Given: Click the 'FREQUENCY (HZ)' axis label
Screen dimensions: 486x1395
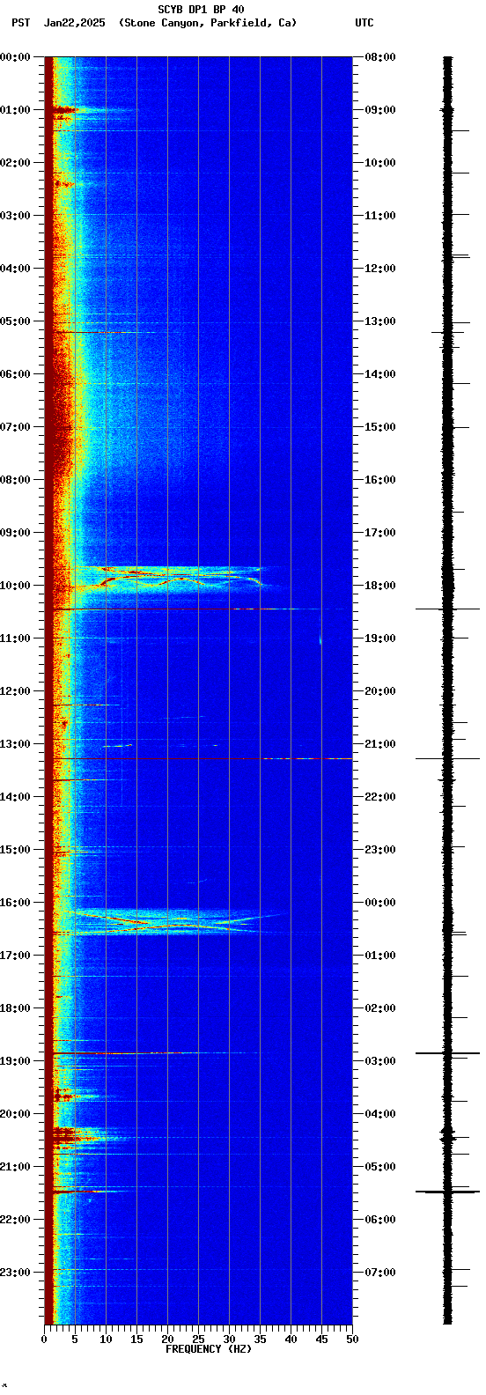Looking at the screenshot, I should (x=209, y=1349).
